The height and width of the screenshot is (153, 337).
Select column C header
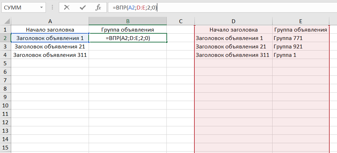click(181, 21)
